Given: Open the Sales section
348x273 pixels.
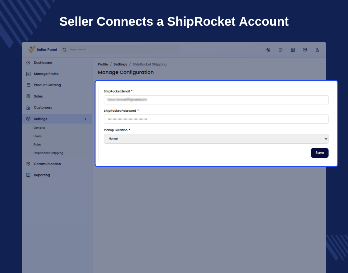Looking at the screenshot, I should point(38,96).
